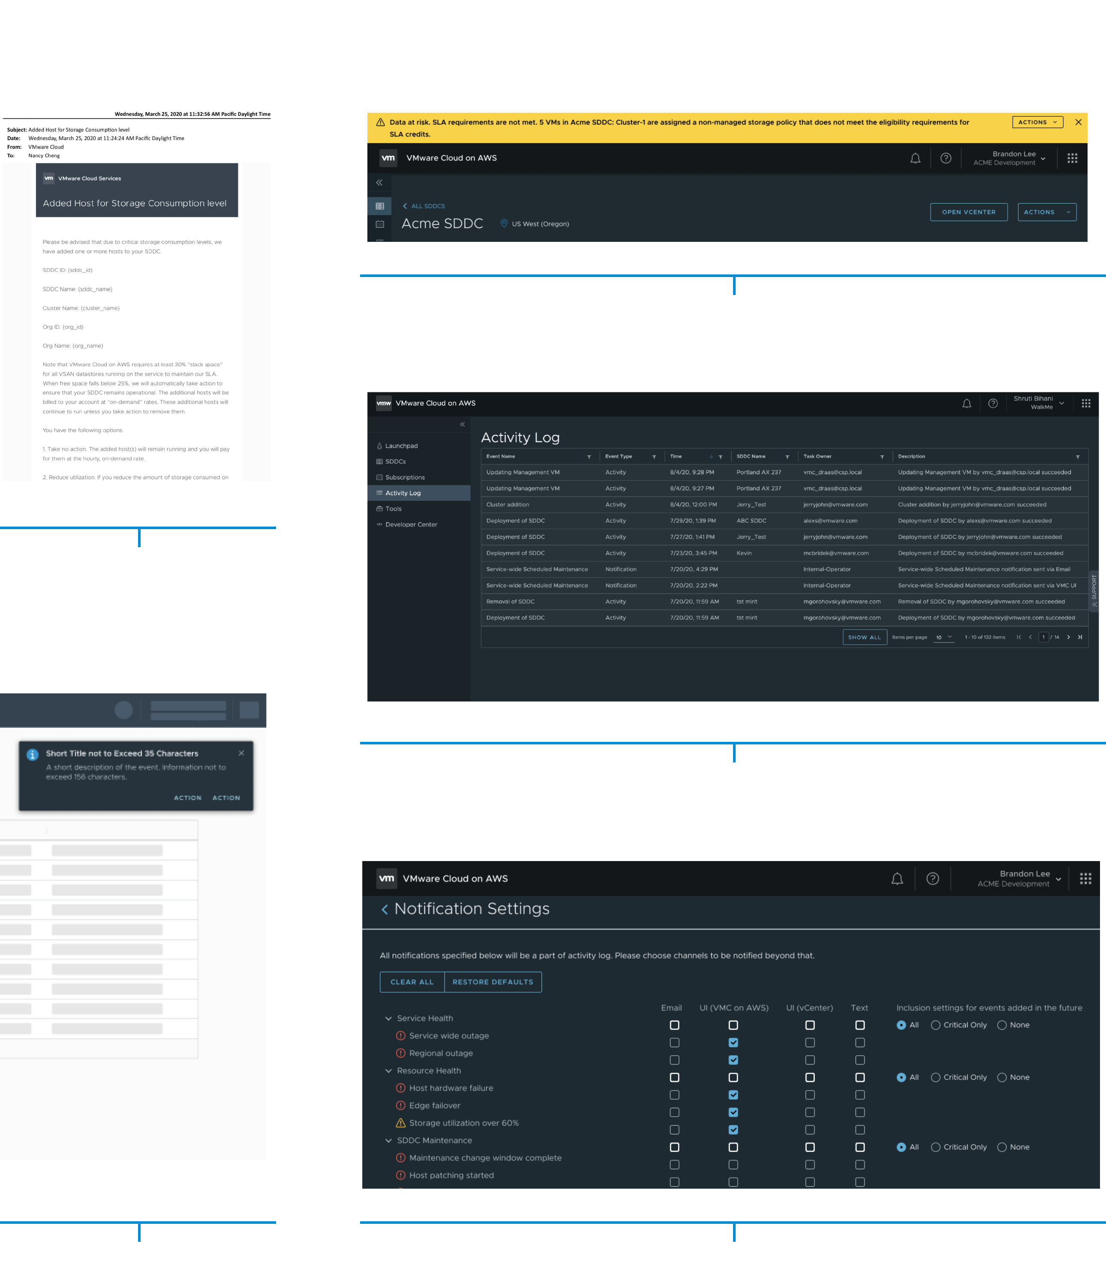Screen dimensions: 1106x1271
Task: Filter the SDDC Name column
Action: tap(787, 458)
